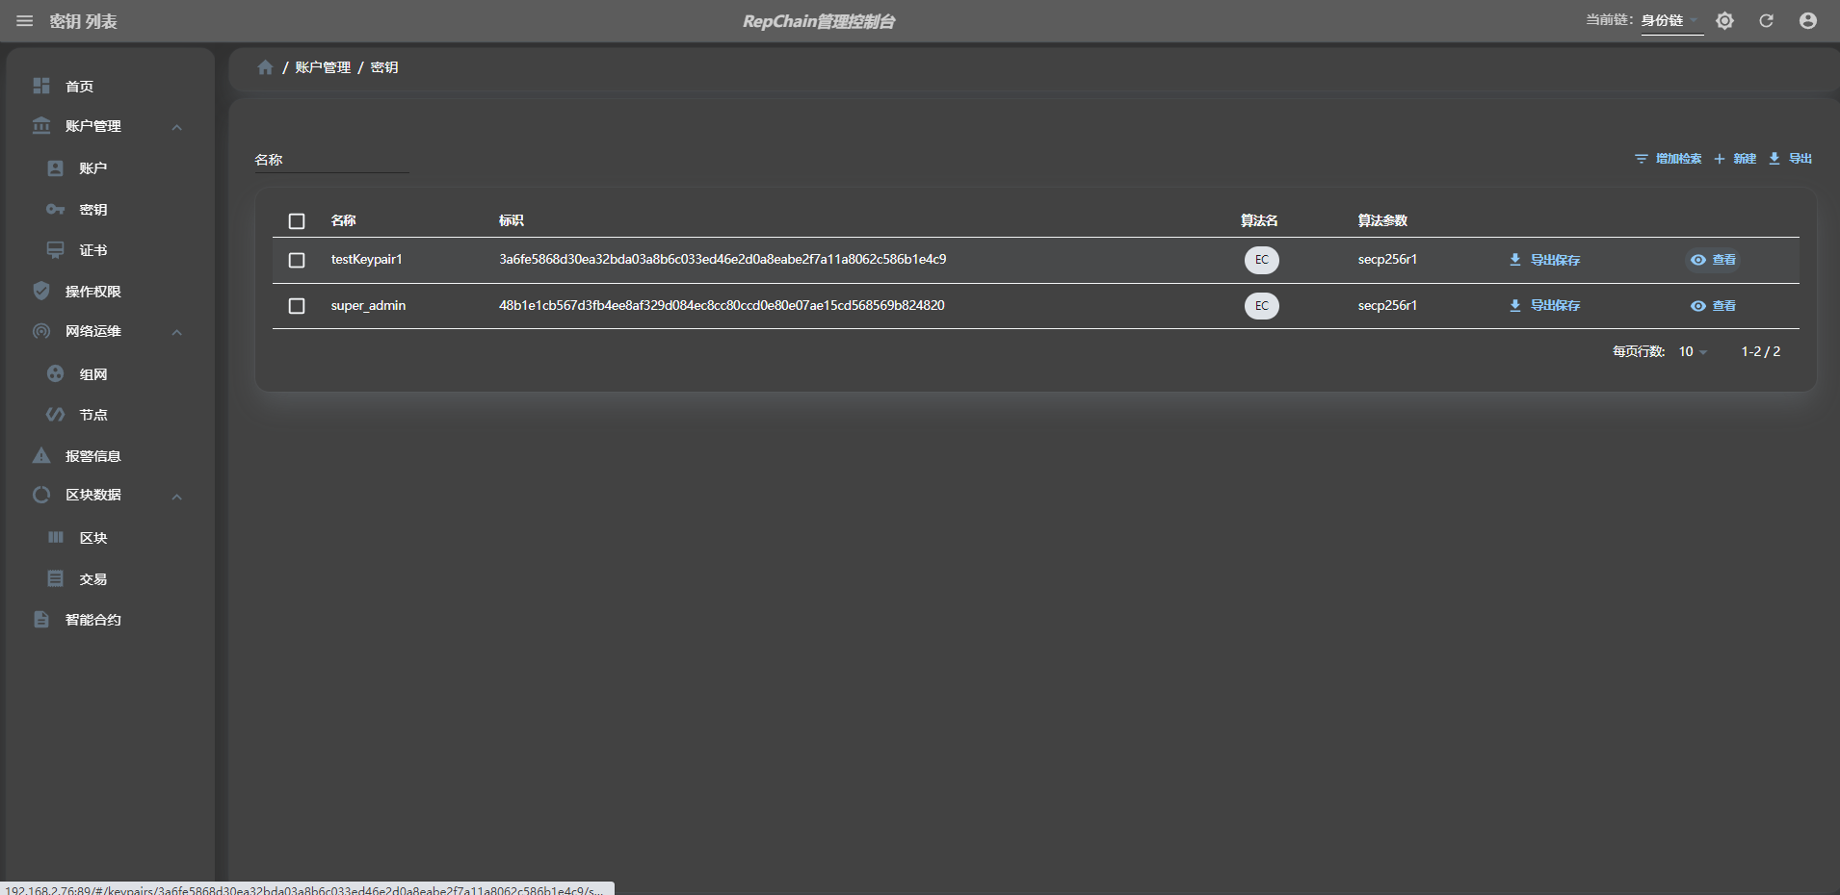The height and width of the screenshot is (895, 1840).
Task: Click the 智能合约 document icon
Action: tap(41, 619)
